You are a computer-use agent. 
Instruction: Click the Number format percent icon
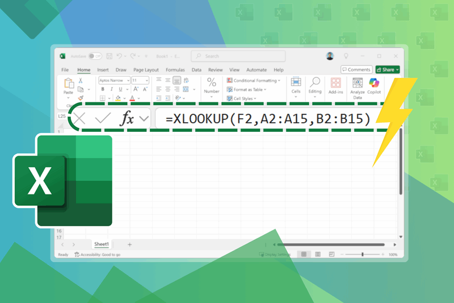[x=212, y=83]
